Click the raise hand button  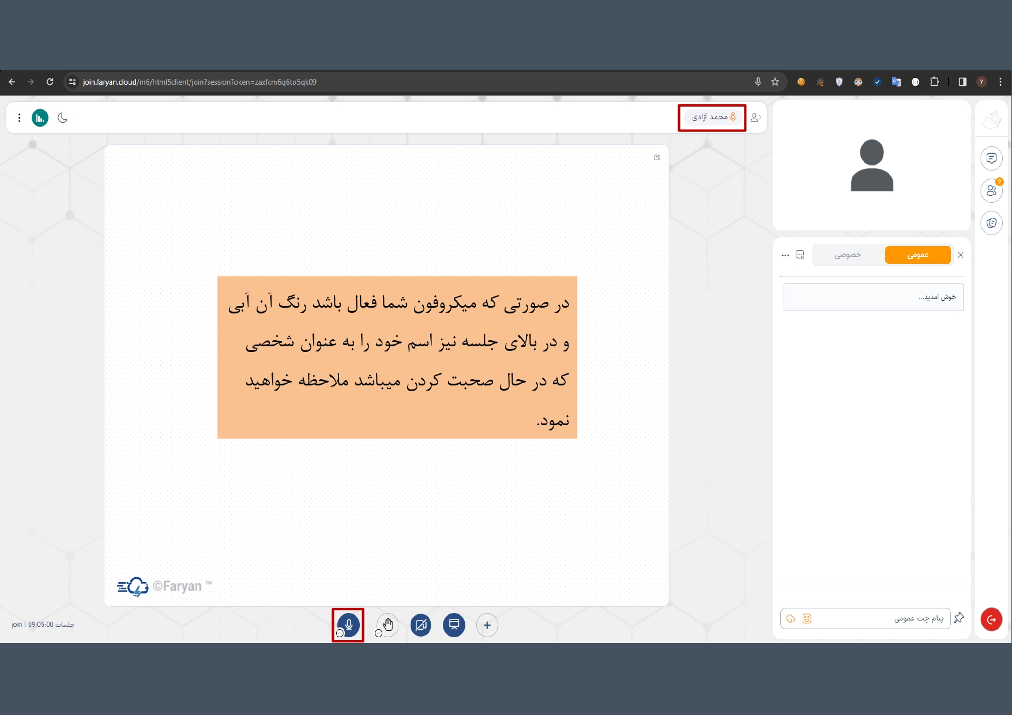pyautogui.click(x=388, y=624)
